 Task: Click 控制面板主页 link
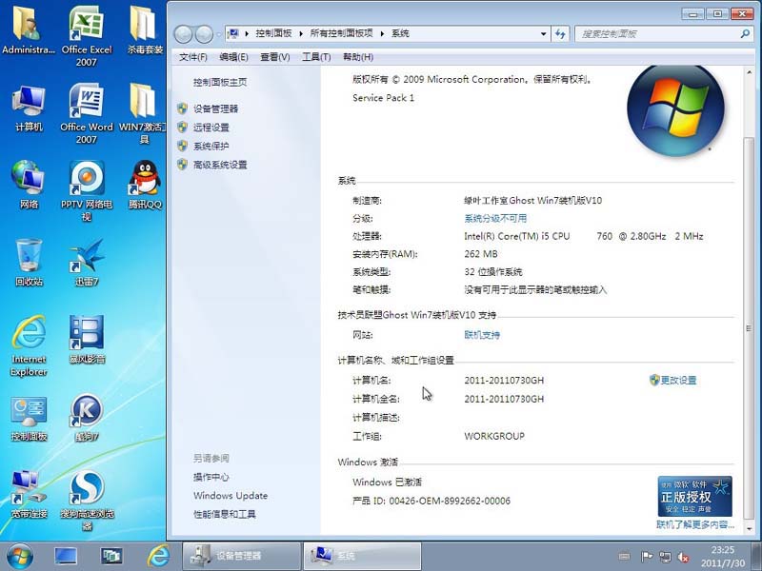coord(220,82)
